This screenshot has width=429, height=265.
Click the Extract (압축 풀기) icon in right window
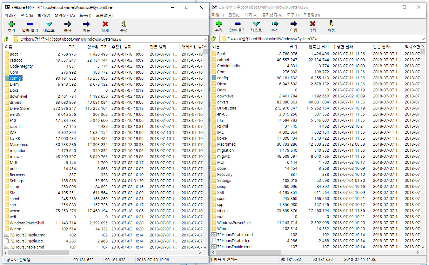click(237, 24)
